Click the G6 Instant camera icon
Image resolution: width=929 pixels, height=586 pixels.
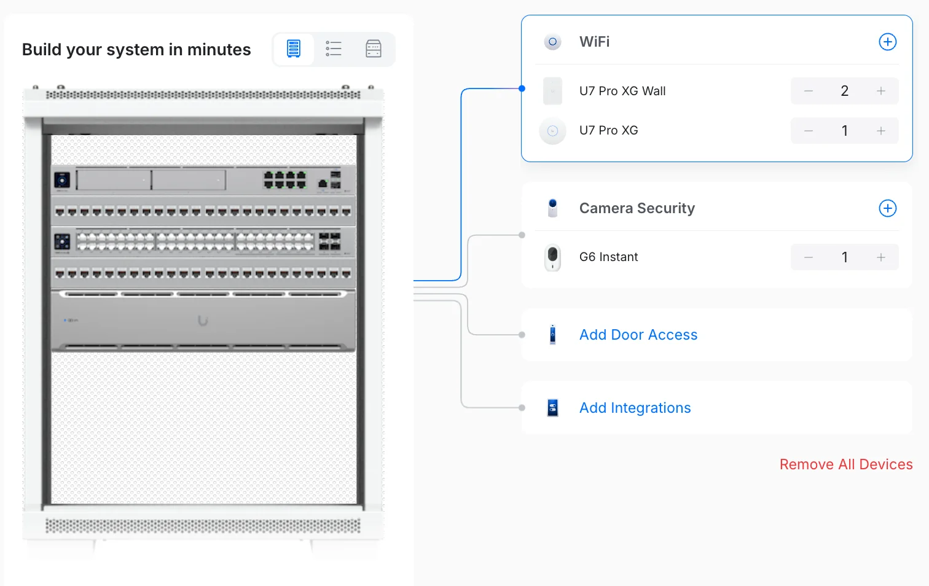pyautogui.click(x=552, y=257)
